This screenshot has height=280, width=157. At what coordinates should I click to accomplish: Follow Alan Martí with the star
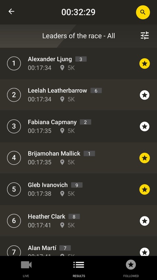145,252
